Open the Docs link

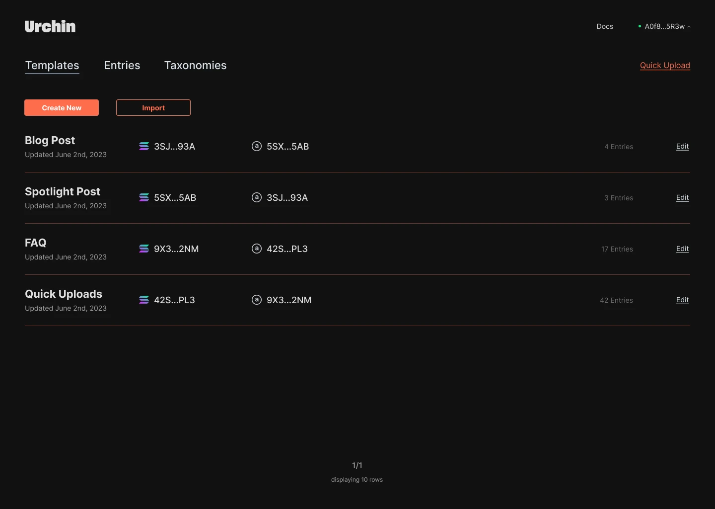[605, 26]
